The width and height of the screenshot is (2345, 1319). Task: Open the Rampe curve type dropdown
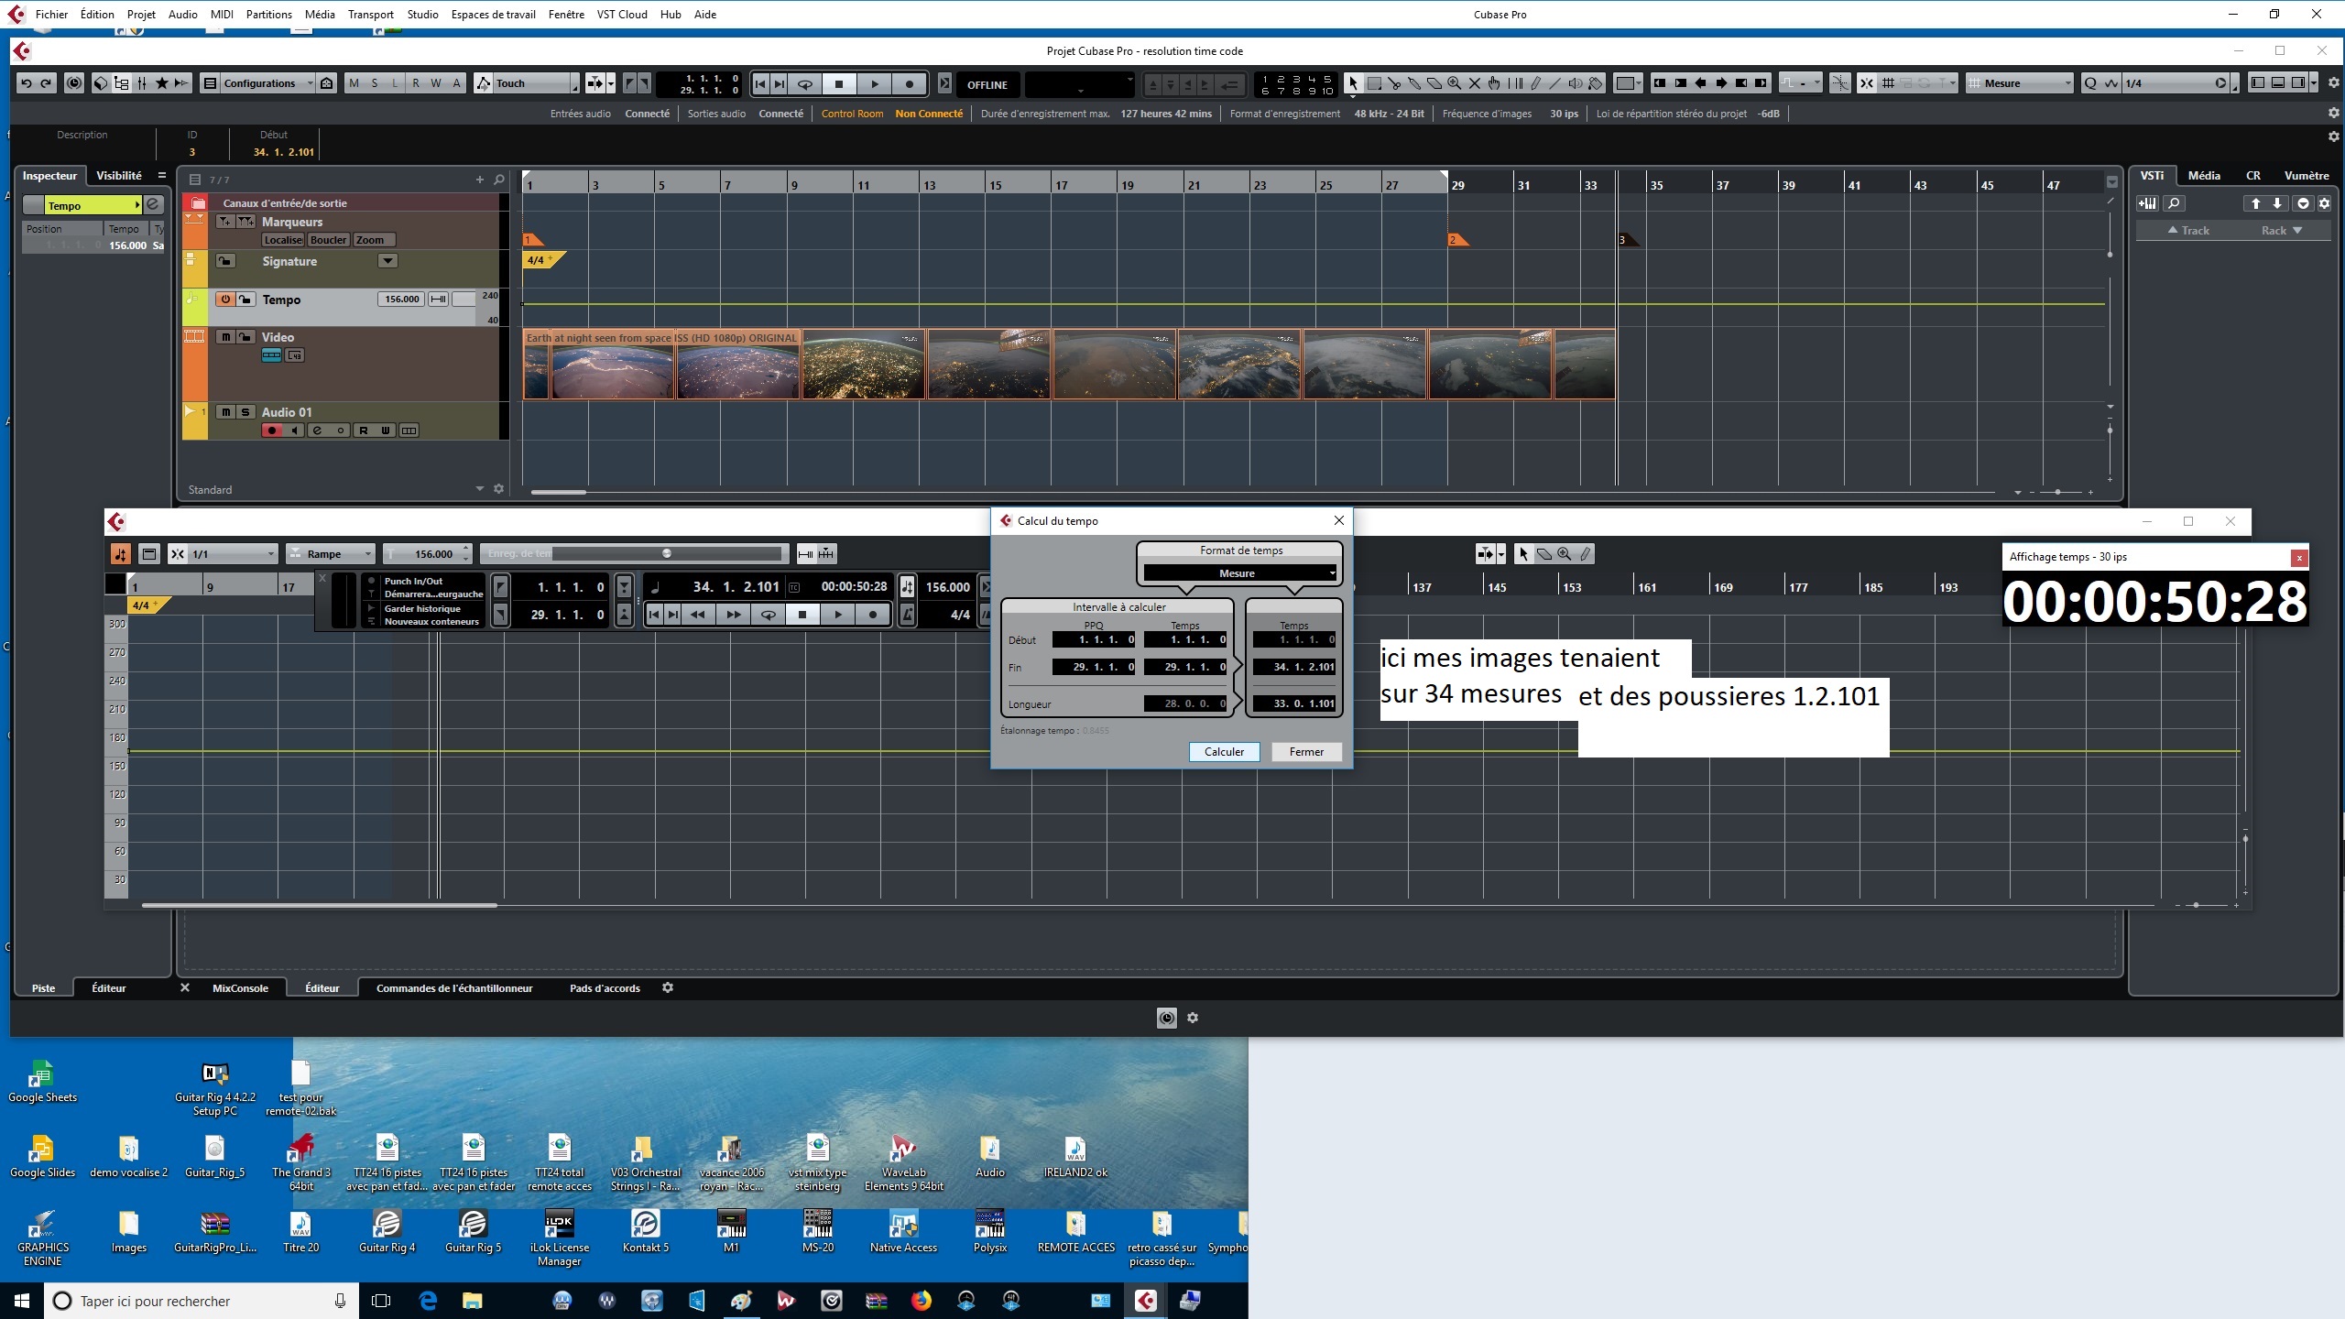tap(331, 554)
